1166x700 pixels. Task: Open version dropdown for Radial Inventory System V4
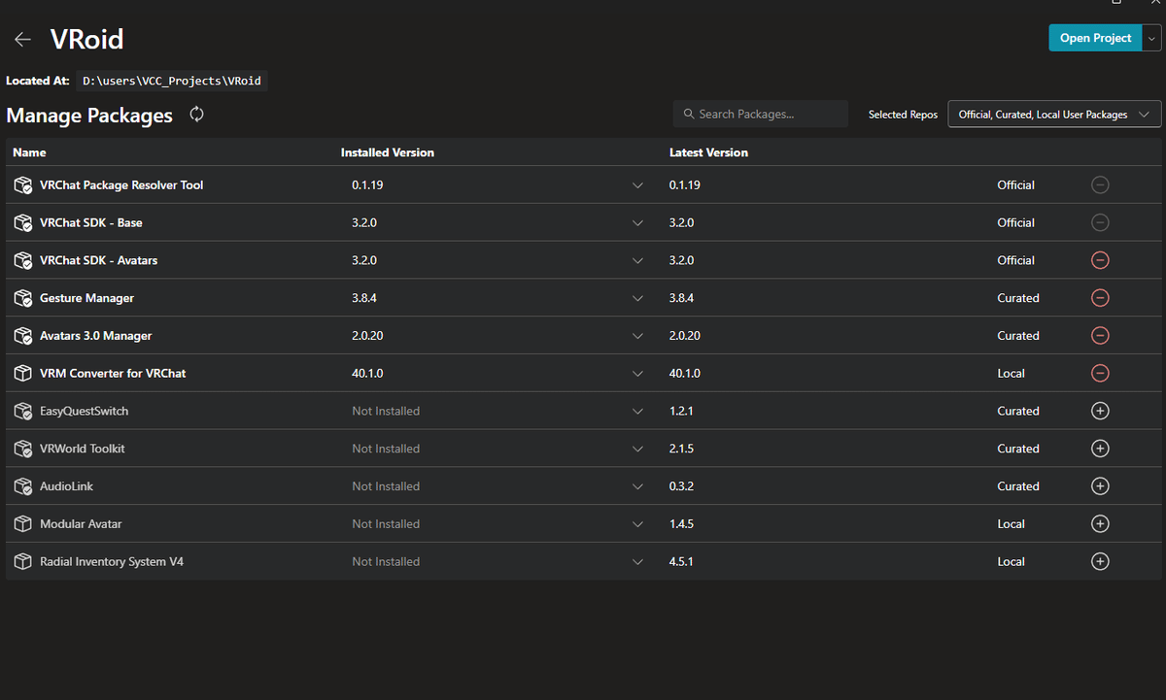637,561
